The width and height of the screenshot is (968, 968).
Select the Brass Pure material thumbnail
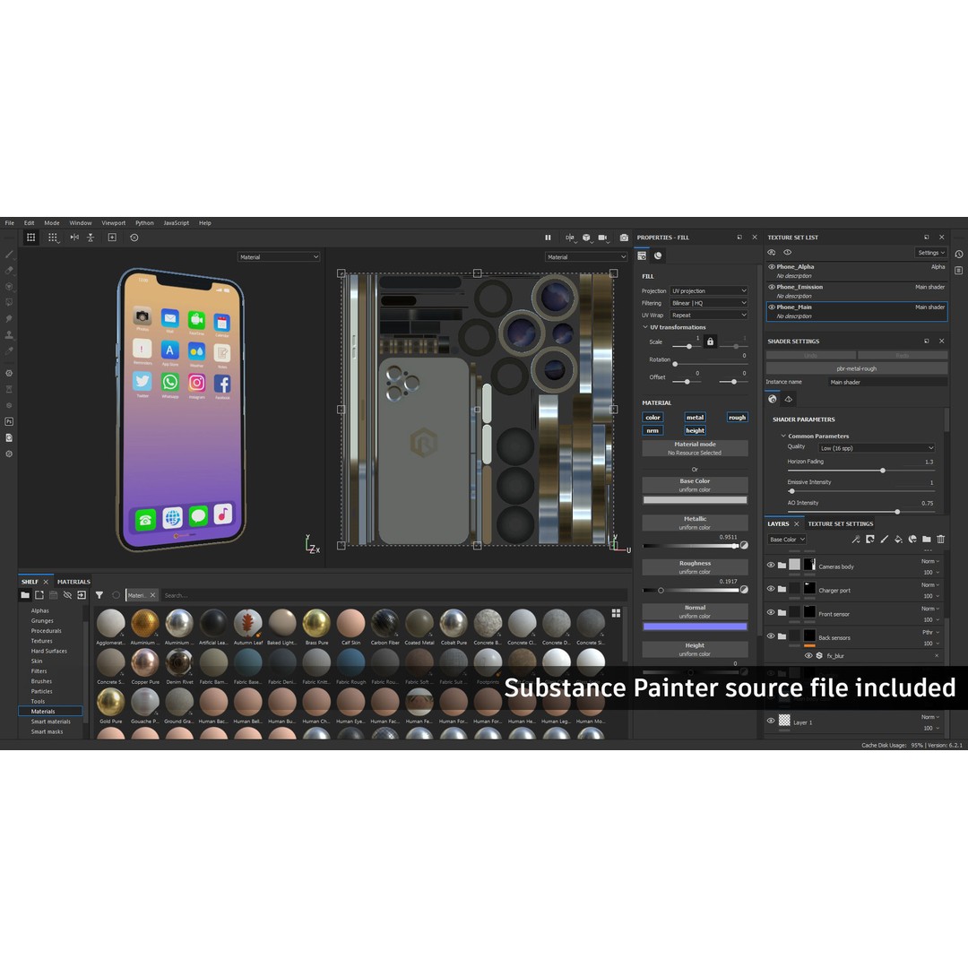pos(316,622)
